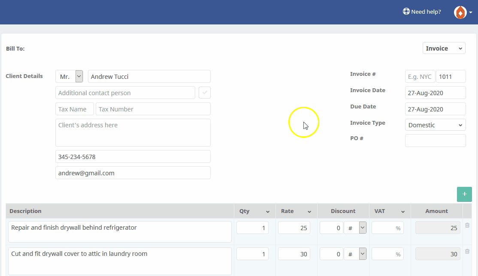Click the Tax Number field
478x276 pixels.
click(x=153, y=109)
